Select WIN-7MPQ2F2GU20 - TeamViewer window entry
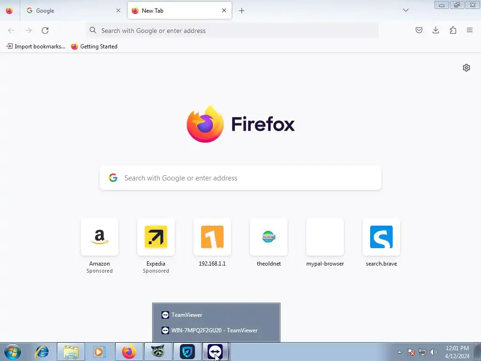Screen dimensions: 481x361 click(216, 330)
